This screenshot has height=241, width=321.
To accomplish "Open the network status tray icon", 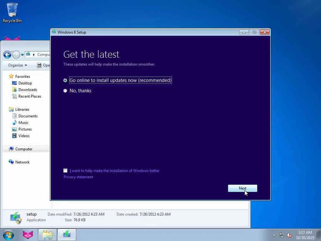I will click(282, 235).
